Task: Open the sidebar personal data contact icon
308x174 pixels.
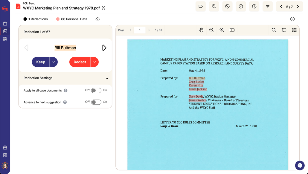Action: 5,31
